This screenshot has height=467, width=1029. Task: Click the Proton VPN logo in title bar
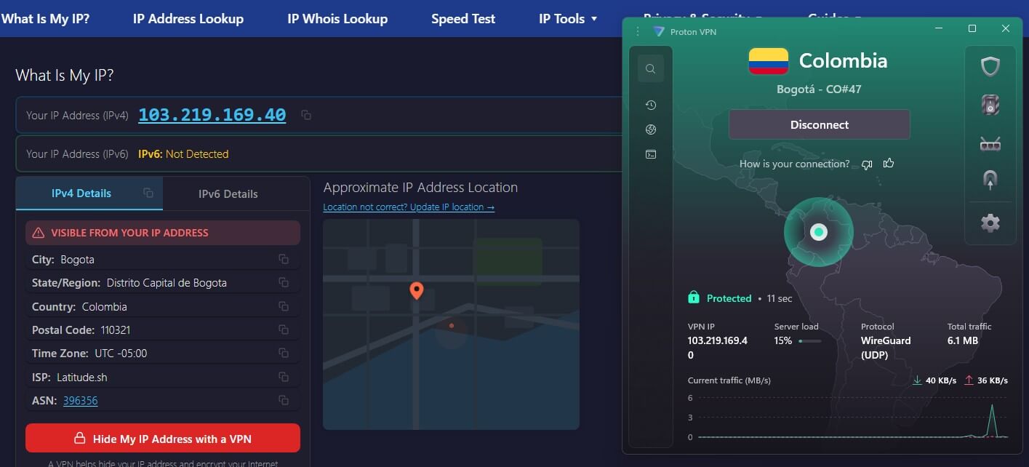click(x=659, y=31)
